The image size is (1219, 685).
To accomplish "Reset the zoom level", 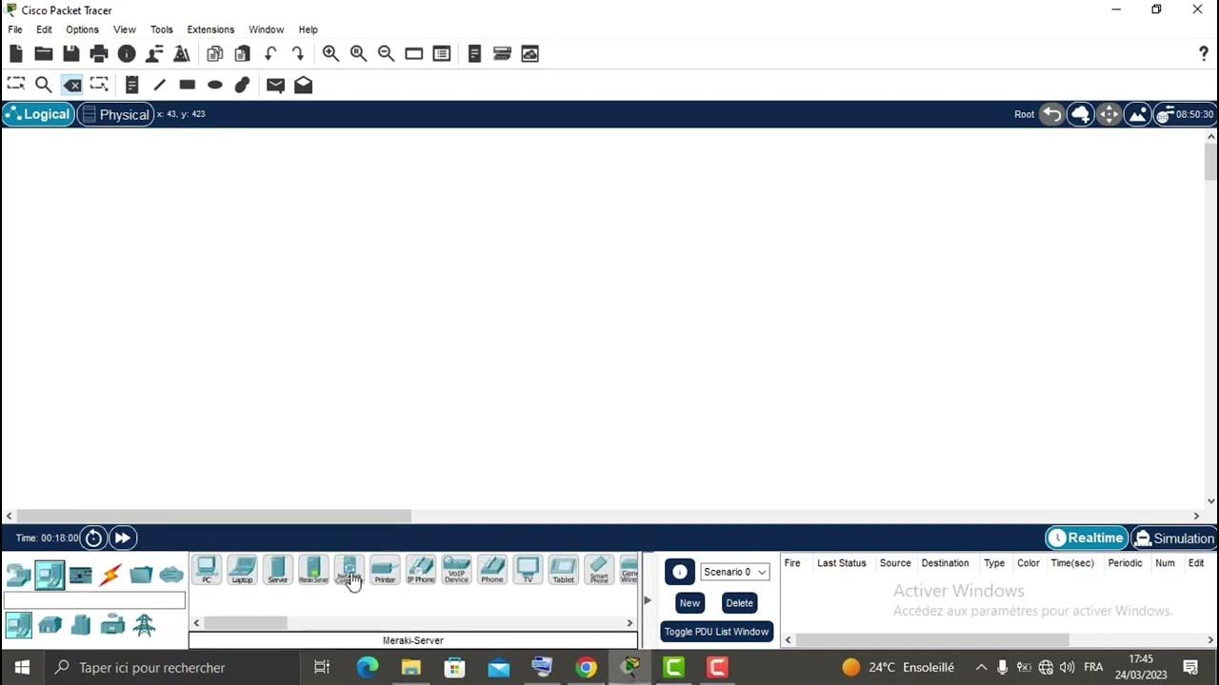I will pyautogui.click(x=358, y=54).
